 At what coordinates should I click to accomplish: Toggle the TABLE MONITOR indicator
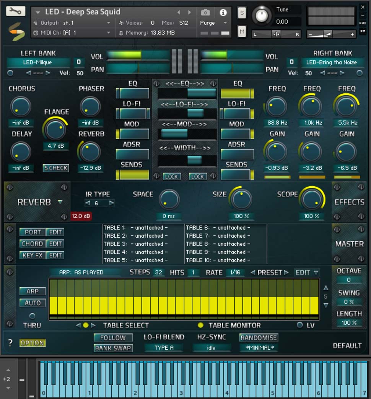tap(200, 325)
